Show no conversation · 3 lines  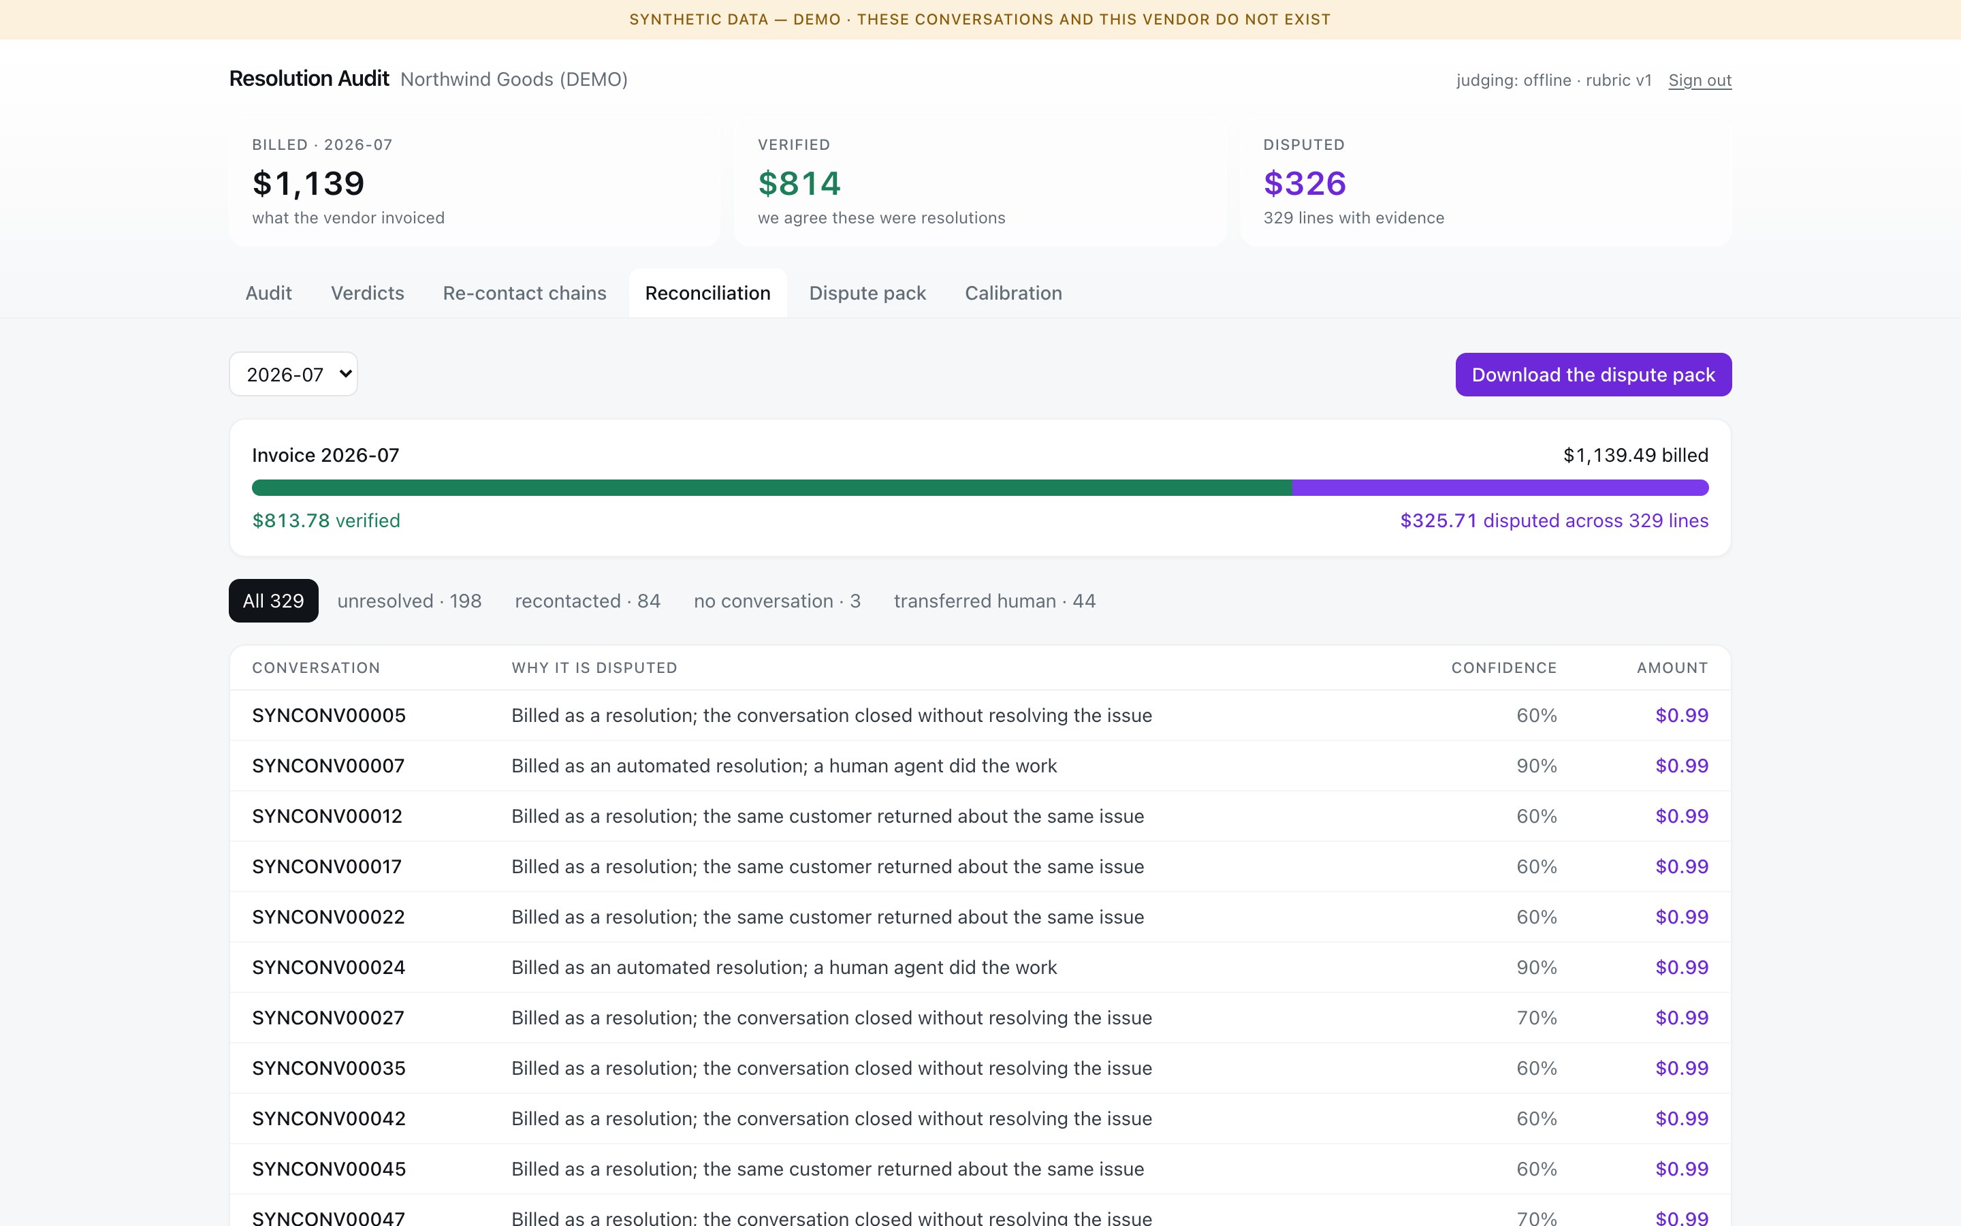pos(777,601)
